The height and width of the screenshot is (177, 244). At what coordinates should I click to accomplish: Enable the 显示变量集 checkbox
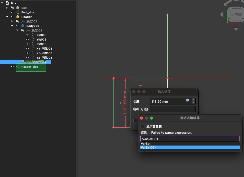click(142, 126)
